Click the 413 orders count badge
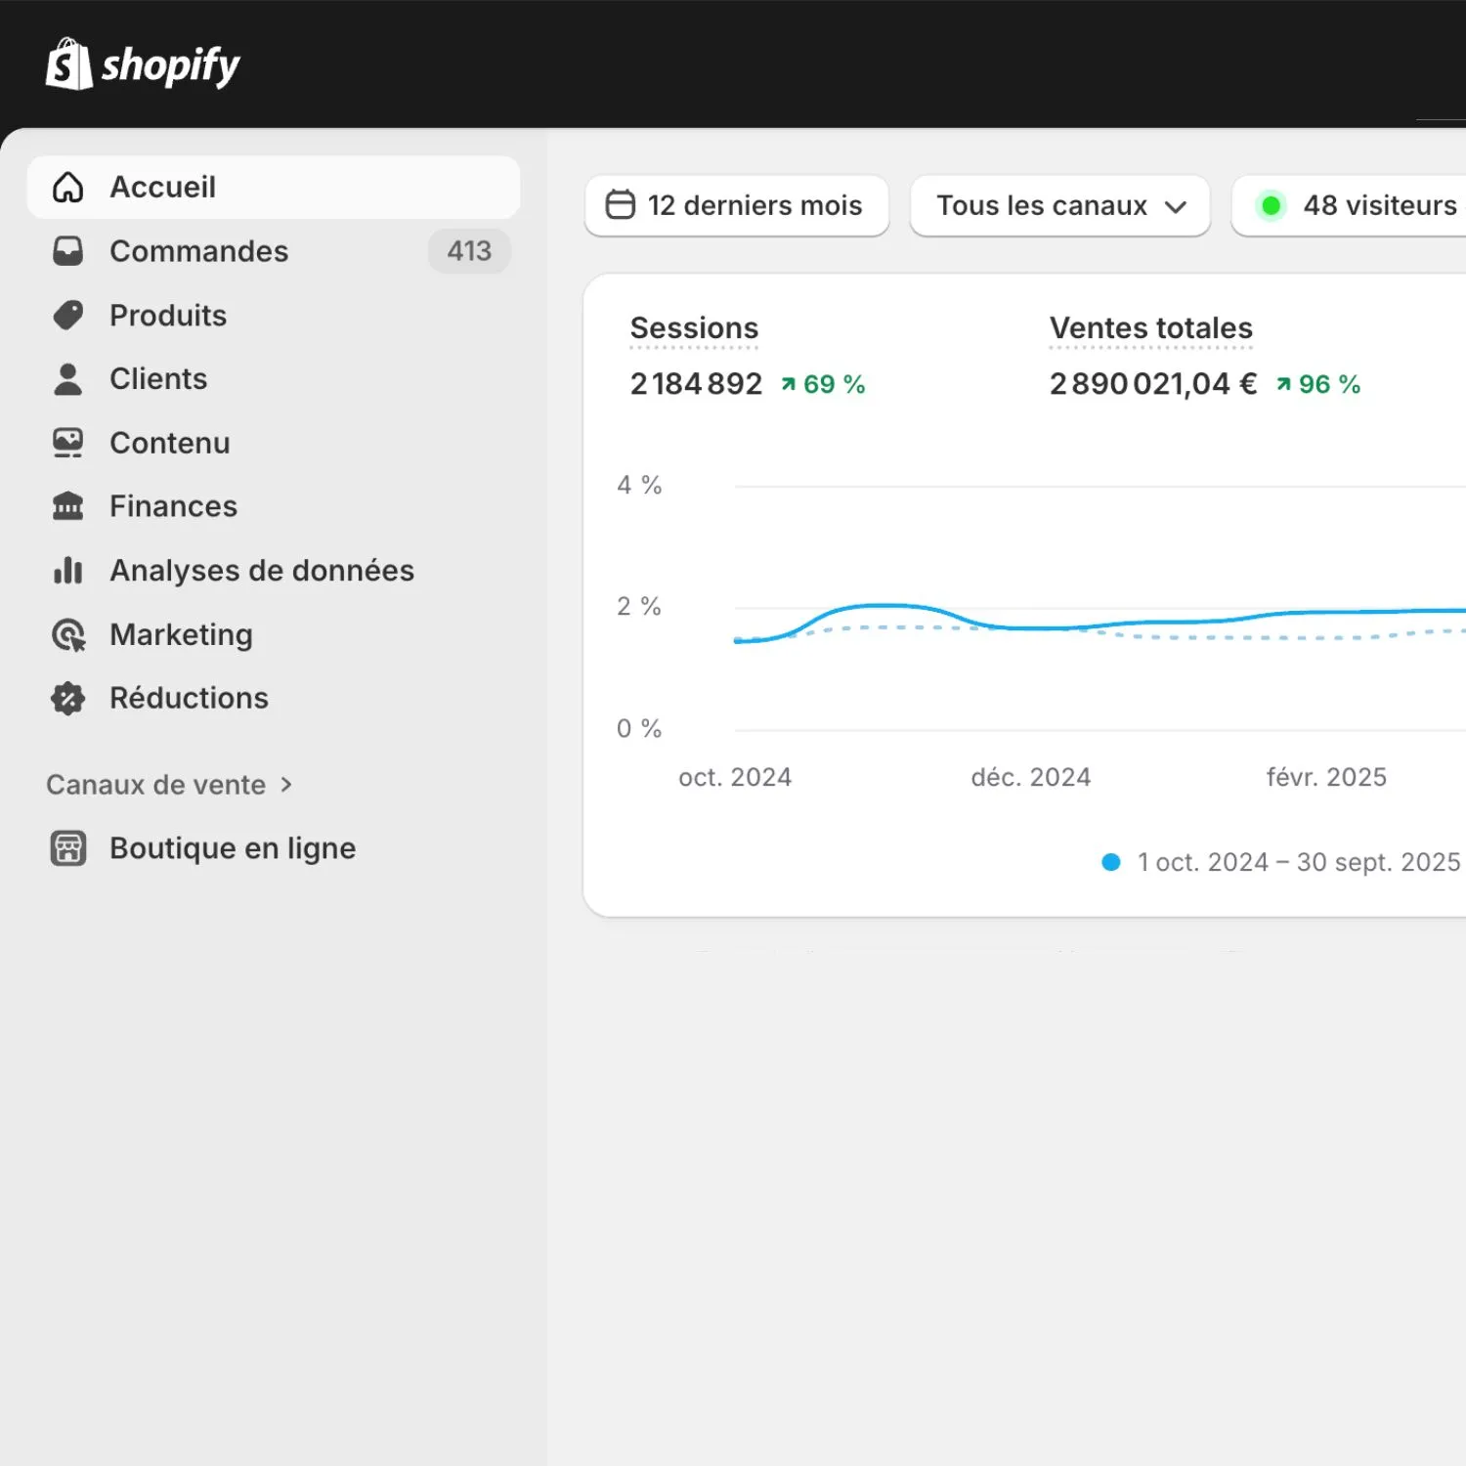The width and height of the screenshot is (1466, 1466). click(469, 251)
